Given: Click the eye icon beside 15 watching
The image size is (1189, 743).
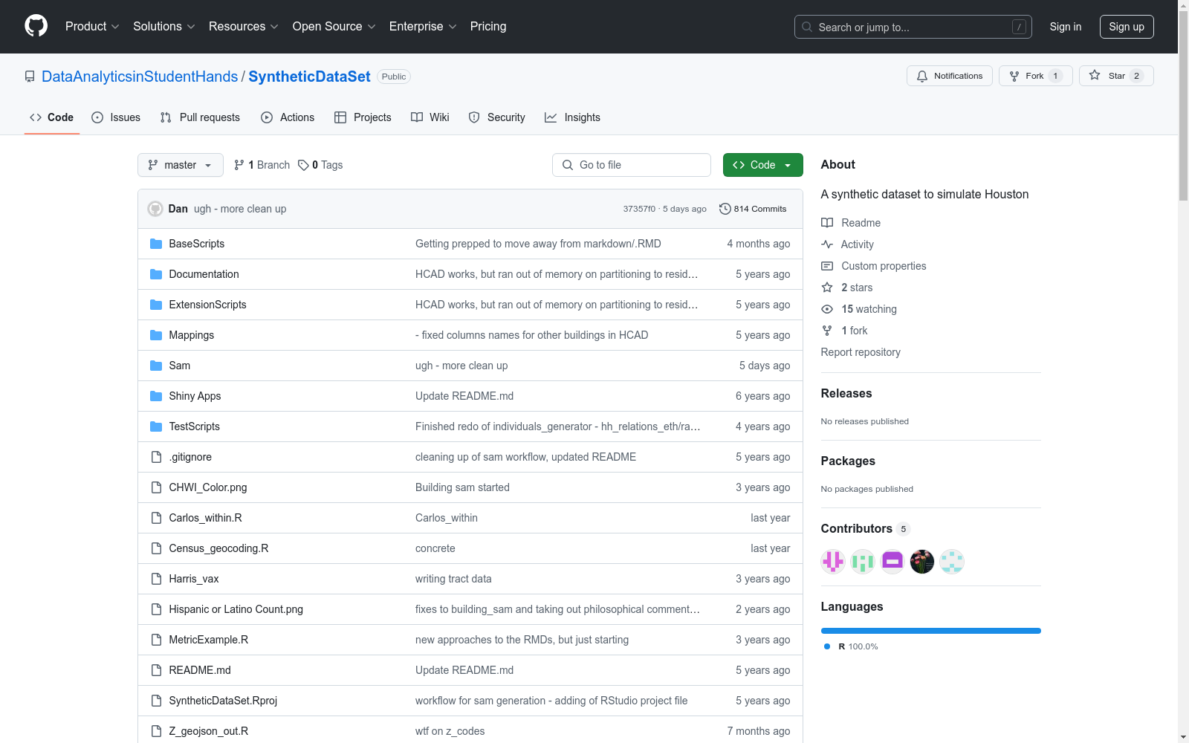Looking at the screenshot, I should click(827, 309).
